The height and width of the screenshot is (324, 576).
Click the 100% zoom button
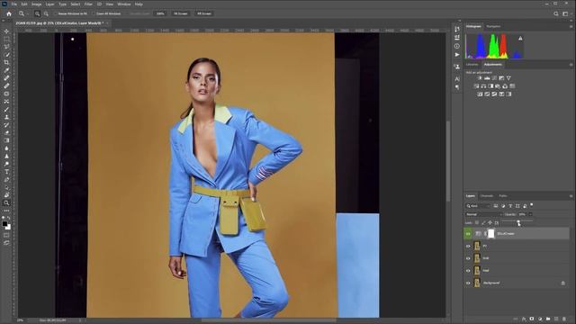click(x=160, y=13)
